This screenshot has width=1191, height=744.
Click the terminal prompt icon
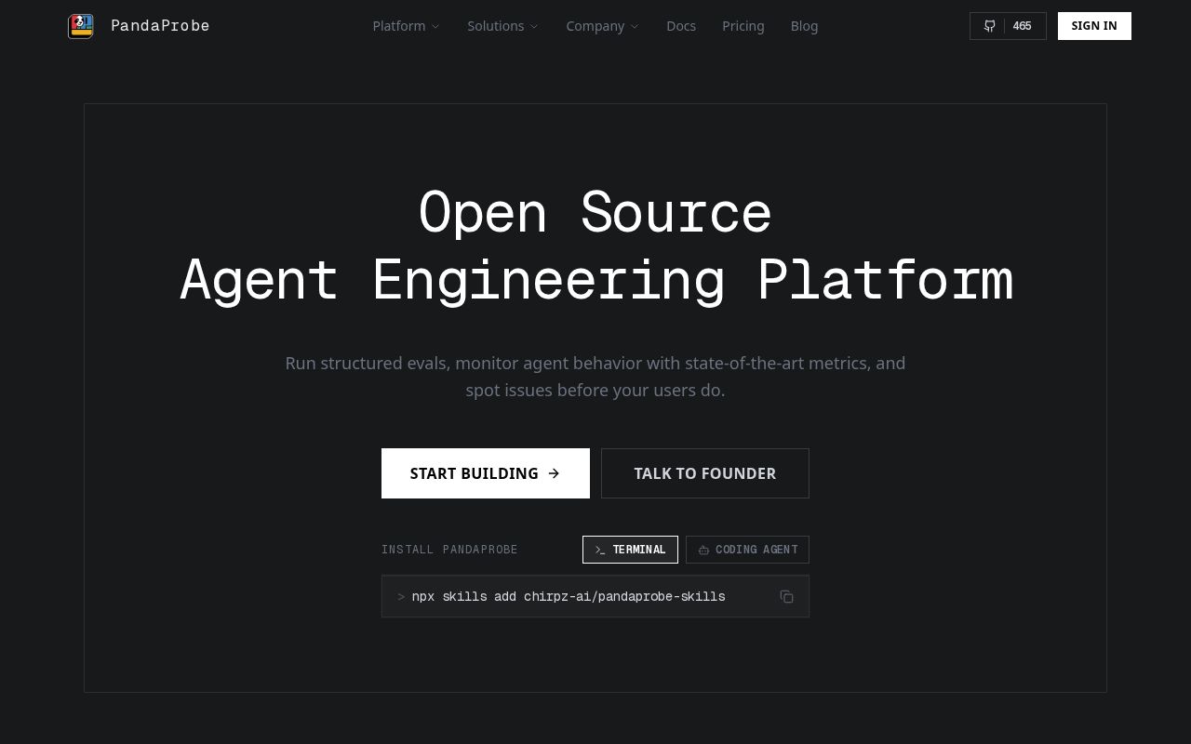(600, 550)
